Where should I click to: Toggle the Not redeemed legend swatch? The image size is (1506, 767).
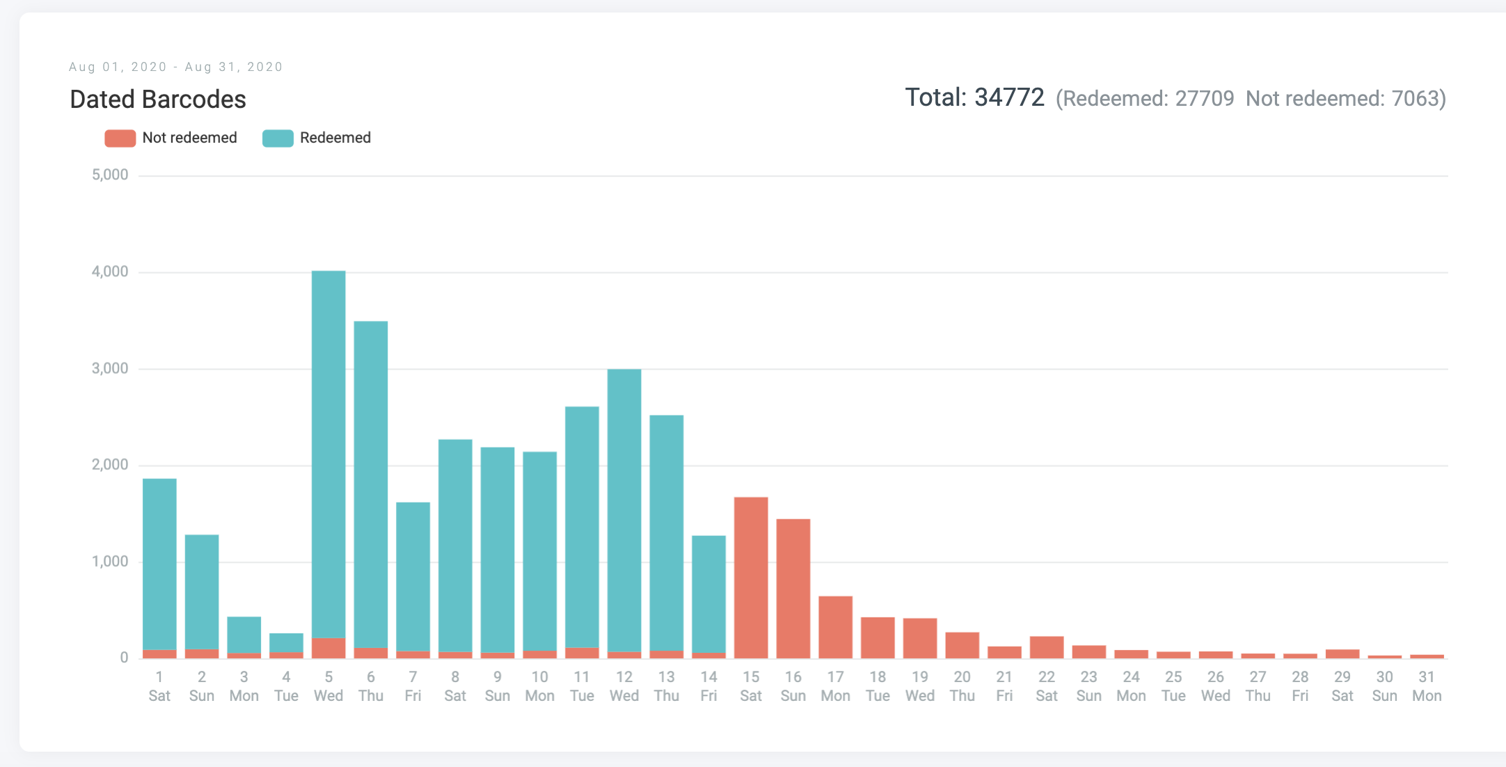point(120,138)
